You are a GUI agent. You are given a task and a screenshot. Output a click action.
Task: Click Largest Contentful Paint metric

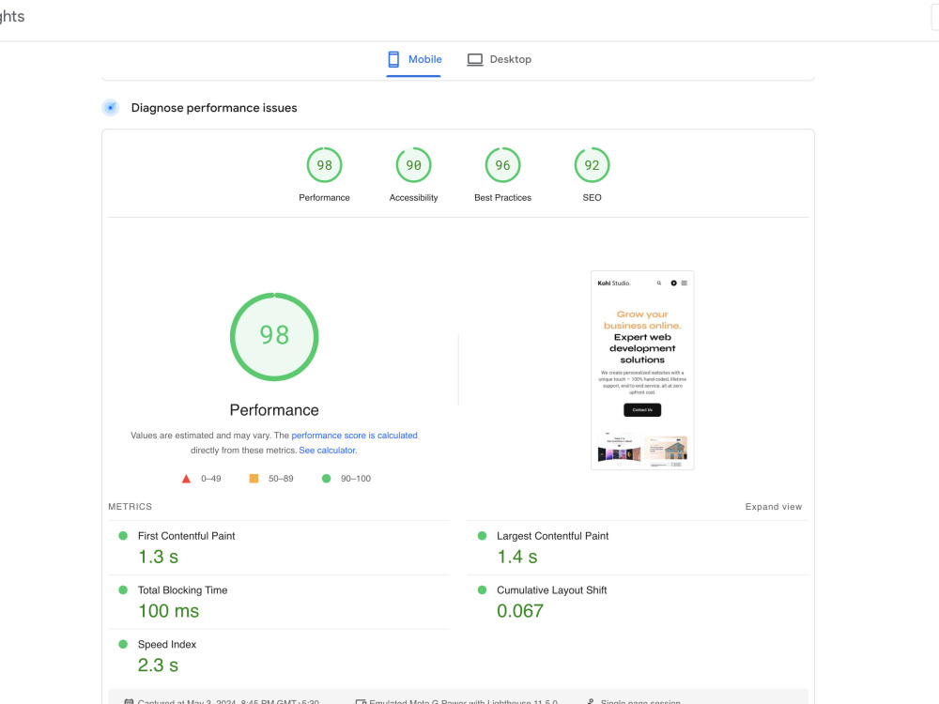[552, 536]
